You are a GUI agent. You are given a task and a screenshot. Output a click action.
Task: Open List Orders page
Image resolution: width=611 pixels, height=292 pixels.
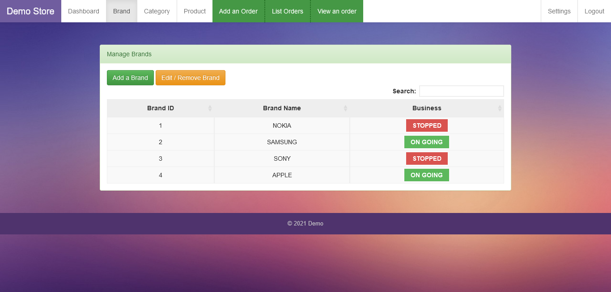tap(288, 11)
